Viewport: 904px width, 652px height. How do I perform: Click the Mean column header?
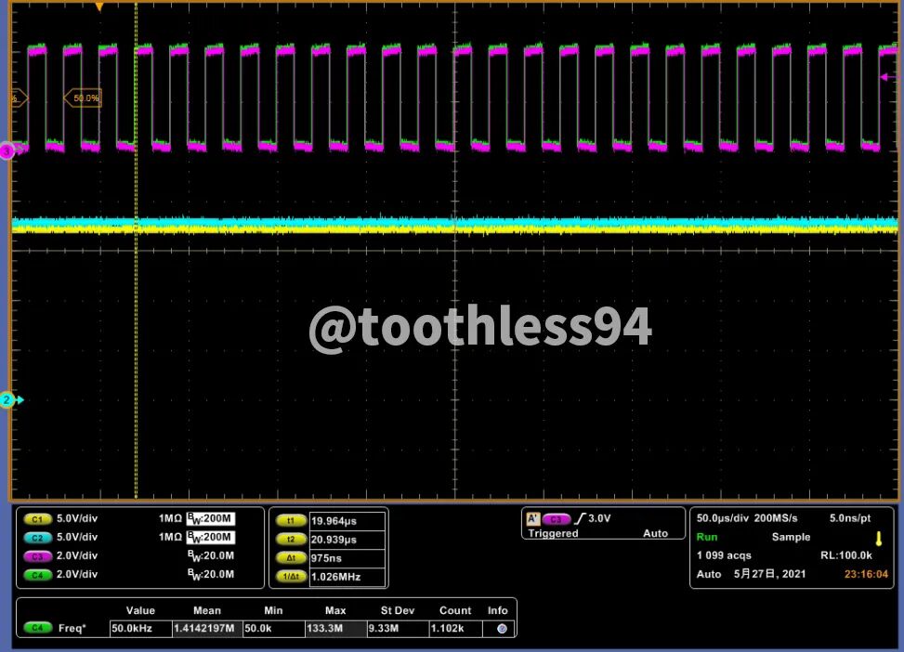coord(207,610)
